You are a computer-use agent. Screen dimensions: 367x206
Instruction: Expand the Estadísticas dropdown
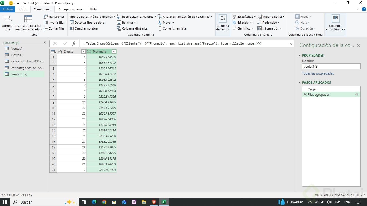244,17
